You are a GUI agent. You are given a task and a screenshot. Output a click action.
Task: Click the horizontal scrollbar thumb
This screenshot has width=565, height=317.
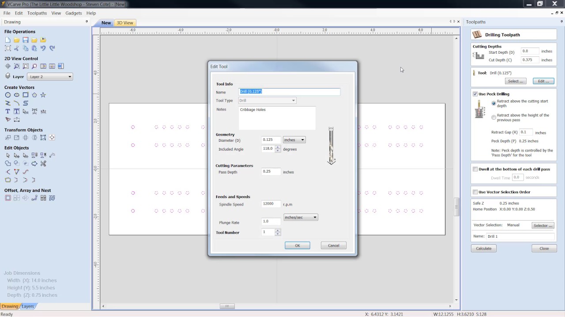coord(227,306)
